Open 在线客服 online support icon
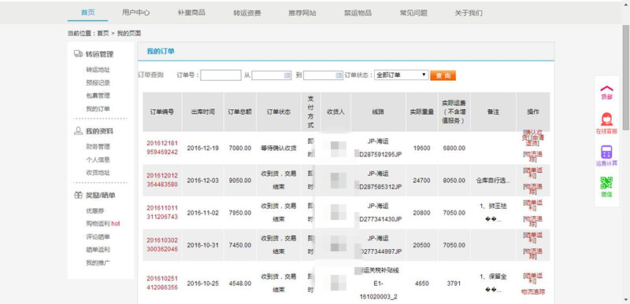The width and height of the screenshot is (630, 304). (x=606, y=119)
